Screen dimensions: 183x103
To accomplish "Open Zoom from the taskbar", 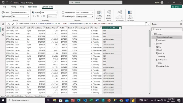I will [x=127, y=100].
